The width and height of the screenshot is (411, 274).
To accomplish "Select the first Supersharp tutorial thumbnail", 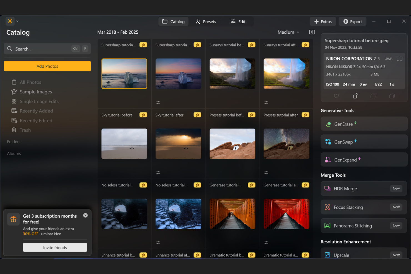I will [x=124, y=74].
